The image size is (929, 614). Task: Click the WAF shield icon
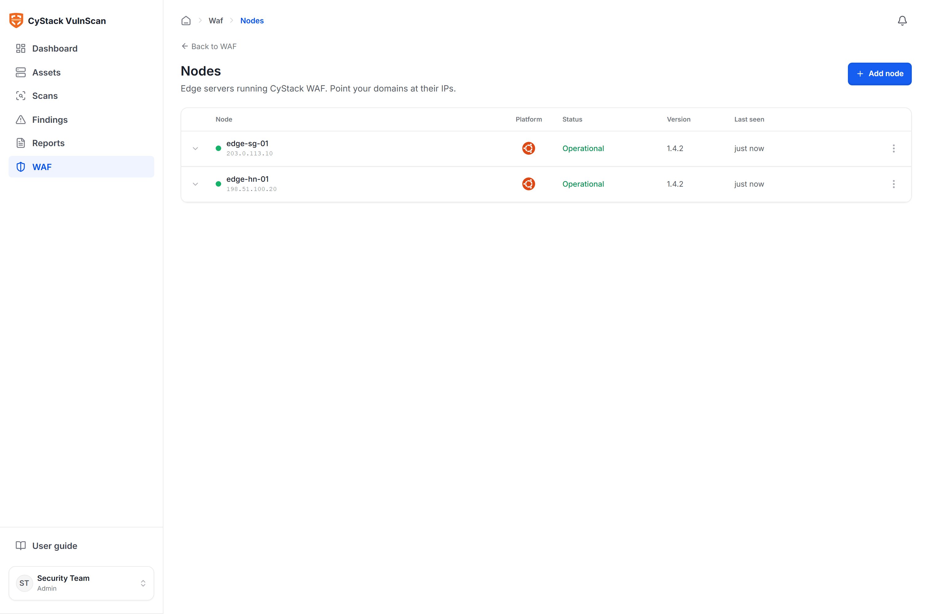click(21, 167)
